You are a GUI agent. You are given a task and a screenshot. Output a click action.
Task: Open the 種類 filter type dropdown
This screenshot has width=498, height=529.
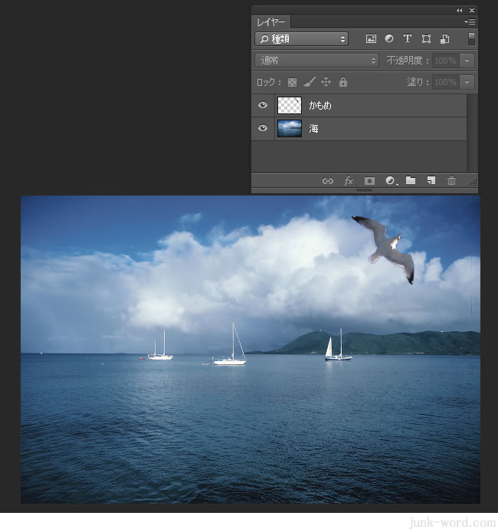pyautogui.click(x=301, y=38)
